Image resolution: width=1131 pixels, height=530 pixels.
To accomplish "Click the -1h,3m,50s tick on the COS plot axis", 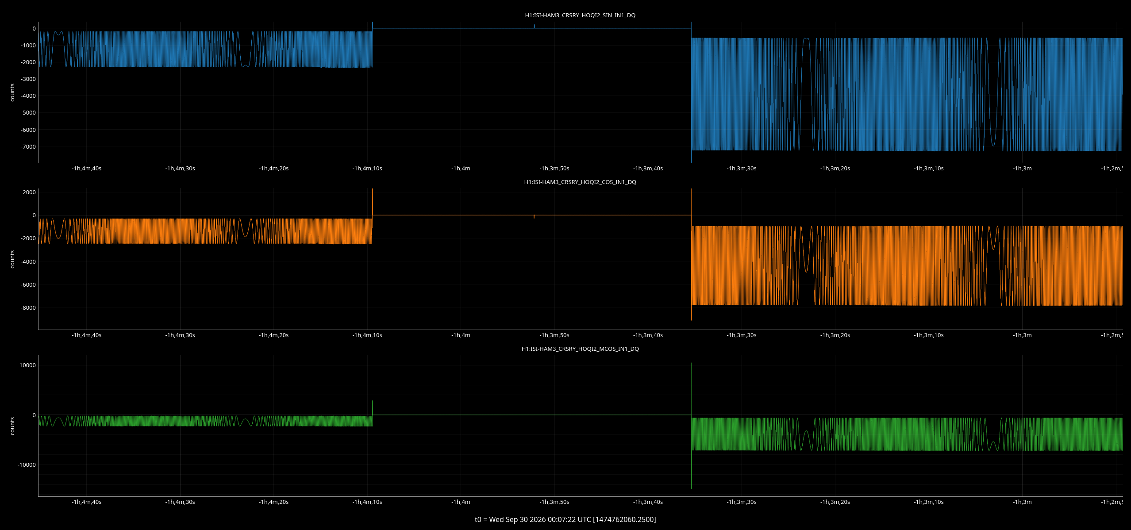I will click(x=554, y=335).
